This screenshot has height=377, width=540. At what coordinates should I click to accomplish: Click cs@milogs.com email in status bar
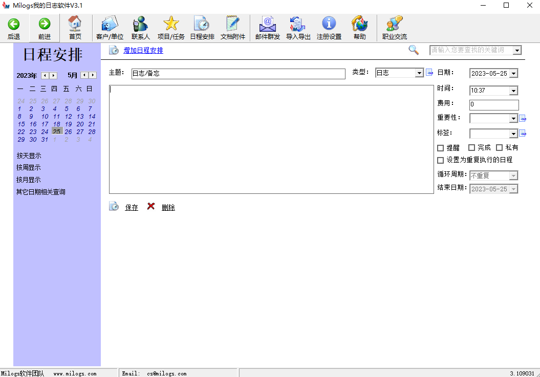(x=167, y=373)
